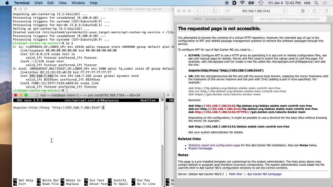Click the apt-cacher-ng-server terminal title
Viewport: 333px width, 187px height.
140,9
